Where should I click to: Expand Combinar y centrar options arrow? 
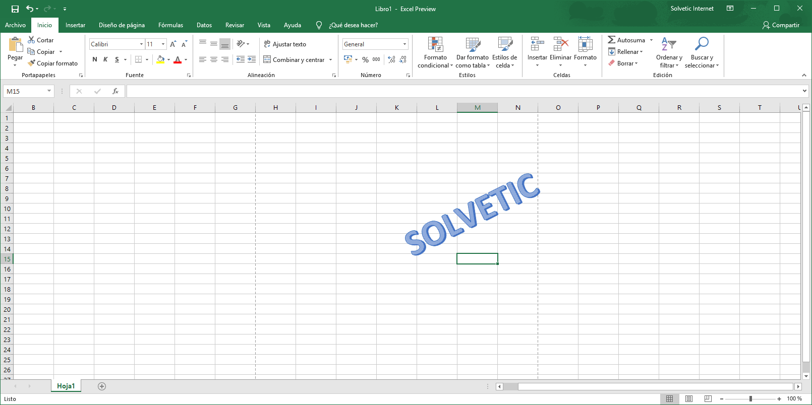click(331, 60)
